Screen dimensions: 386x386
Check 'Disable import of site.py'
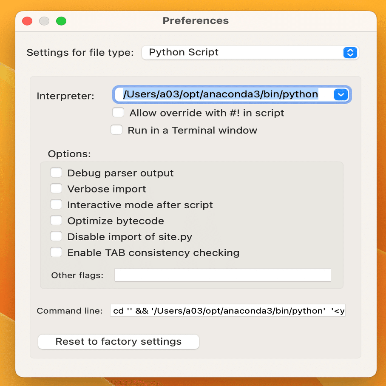(x=56, y=236)
